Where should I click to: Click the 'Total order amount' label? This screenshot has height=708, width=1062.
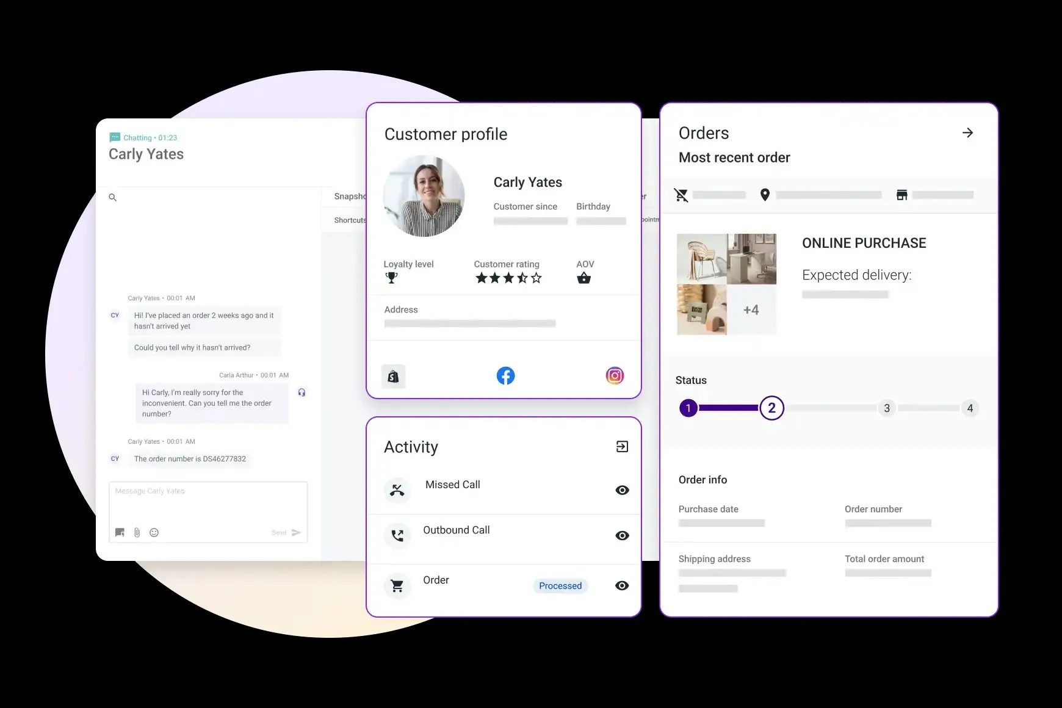point(884,559)
